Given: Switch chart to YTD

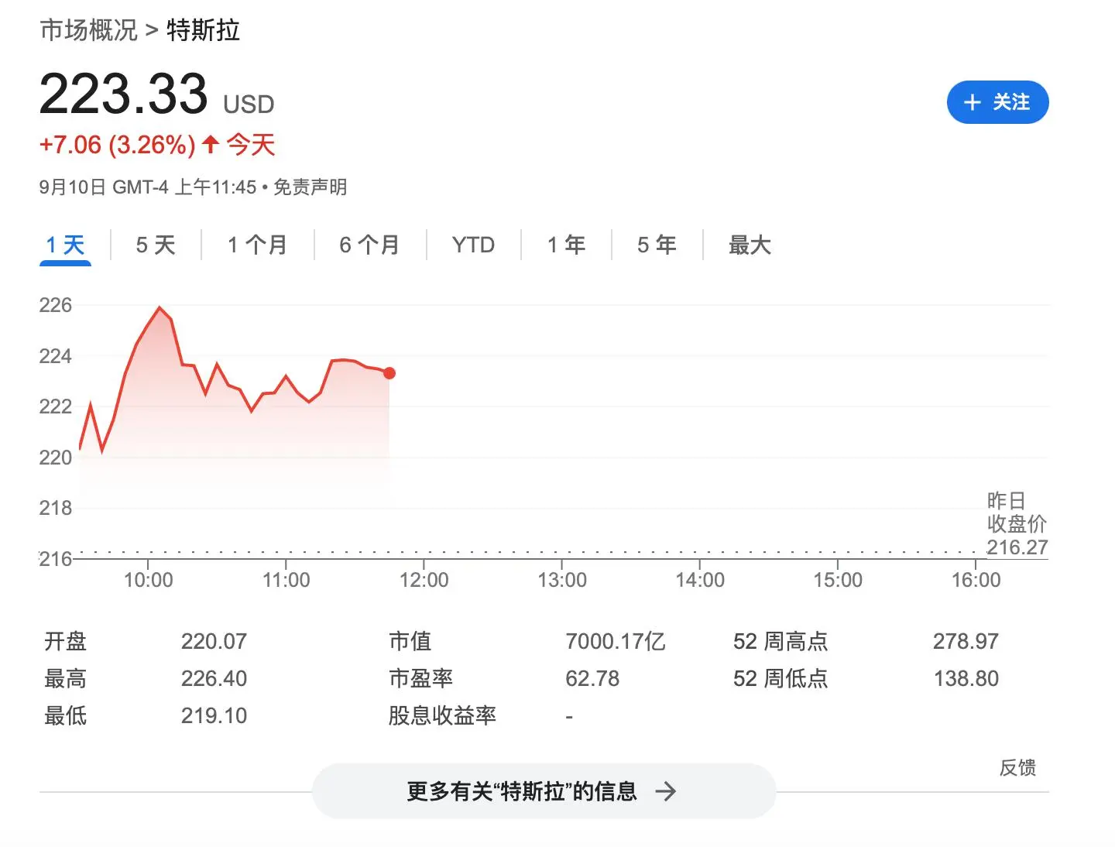Looking at the screenshot, I should [473, 245].
